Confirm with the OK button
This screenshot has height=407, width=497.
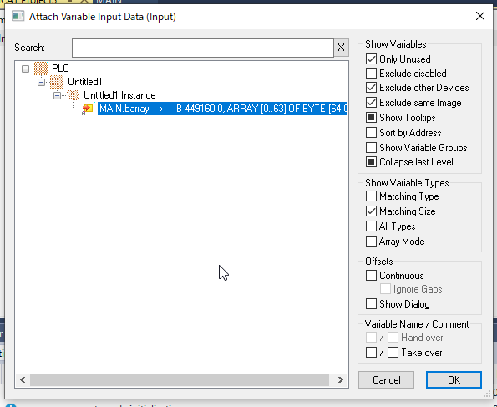click(454, 379)
